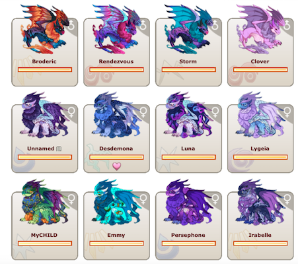Click the male symbol on Storm's card
298x264 pixels.
coord(215,25)
